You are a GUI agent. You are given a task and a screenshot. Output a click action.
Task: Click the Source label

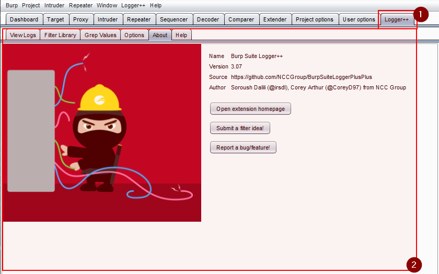218,77
